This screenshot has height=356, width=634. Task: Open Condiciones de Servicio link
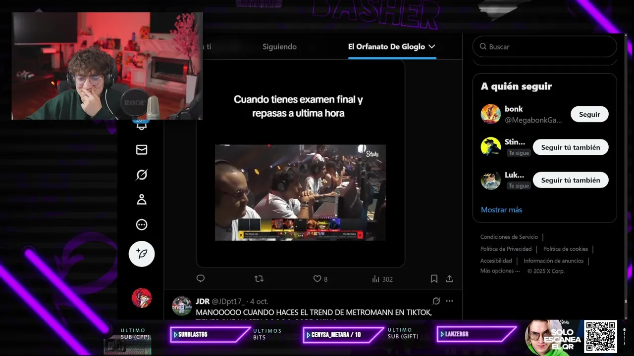coord(509,237)
